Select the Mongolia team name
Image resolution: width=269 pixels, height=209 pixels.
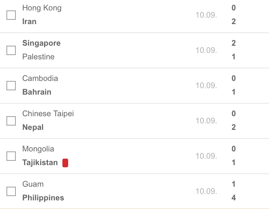pyautogui.click(x=38, y=149)
